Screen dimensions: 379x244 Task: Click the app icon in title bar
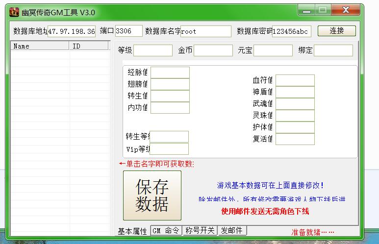coord(15,12)
